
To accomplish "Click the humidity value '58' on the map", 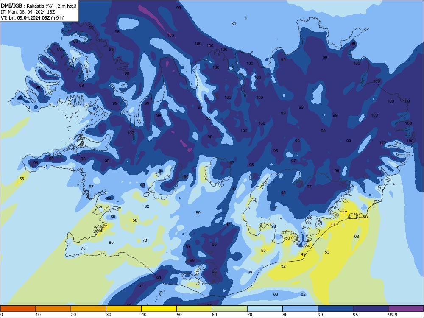I will 135,220.
